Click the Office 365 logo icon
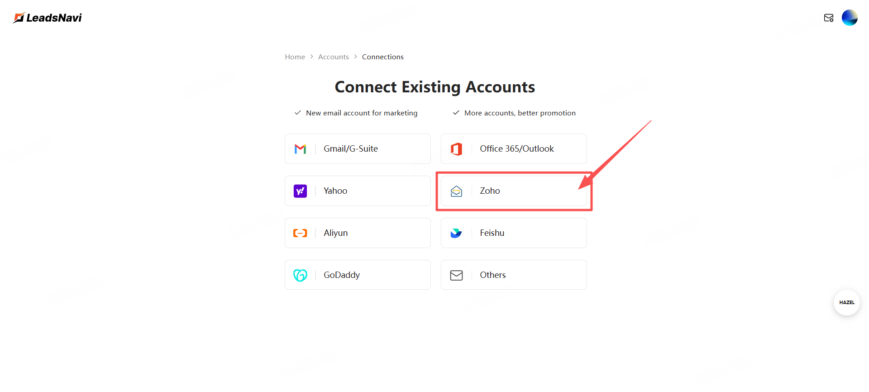 pyautogui.click(x=456, y=149)
